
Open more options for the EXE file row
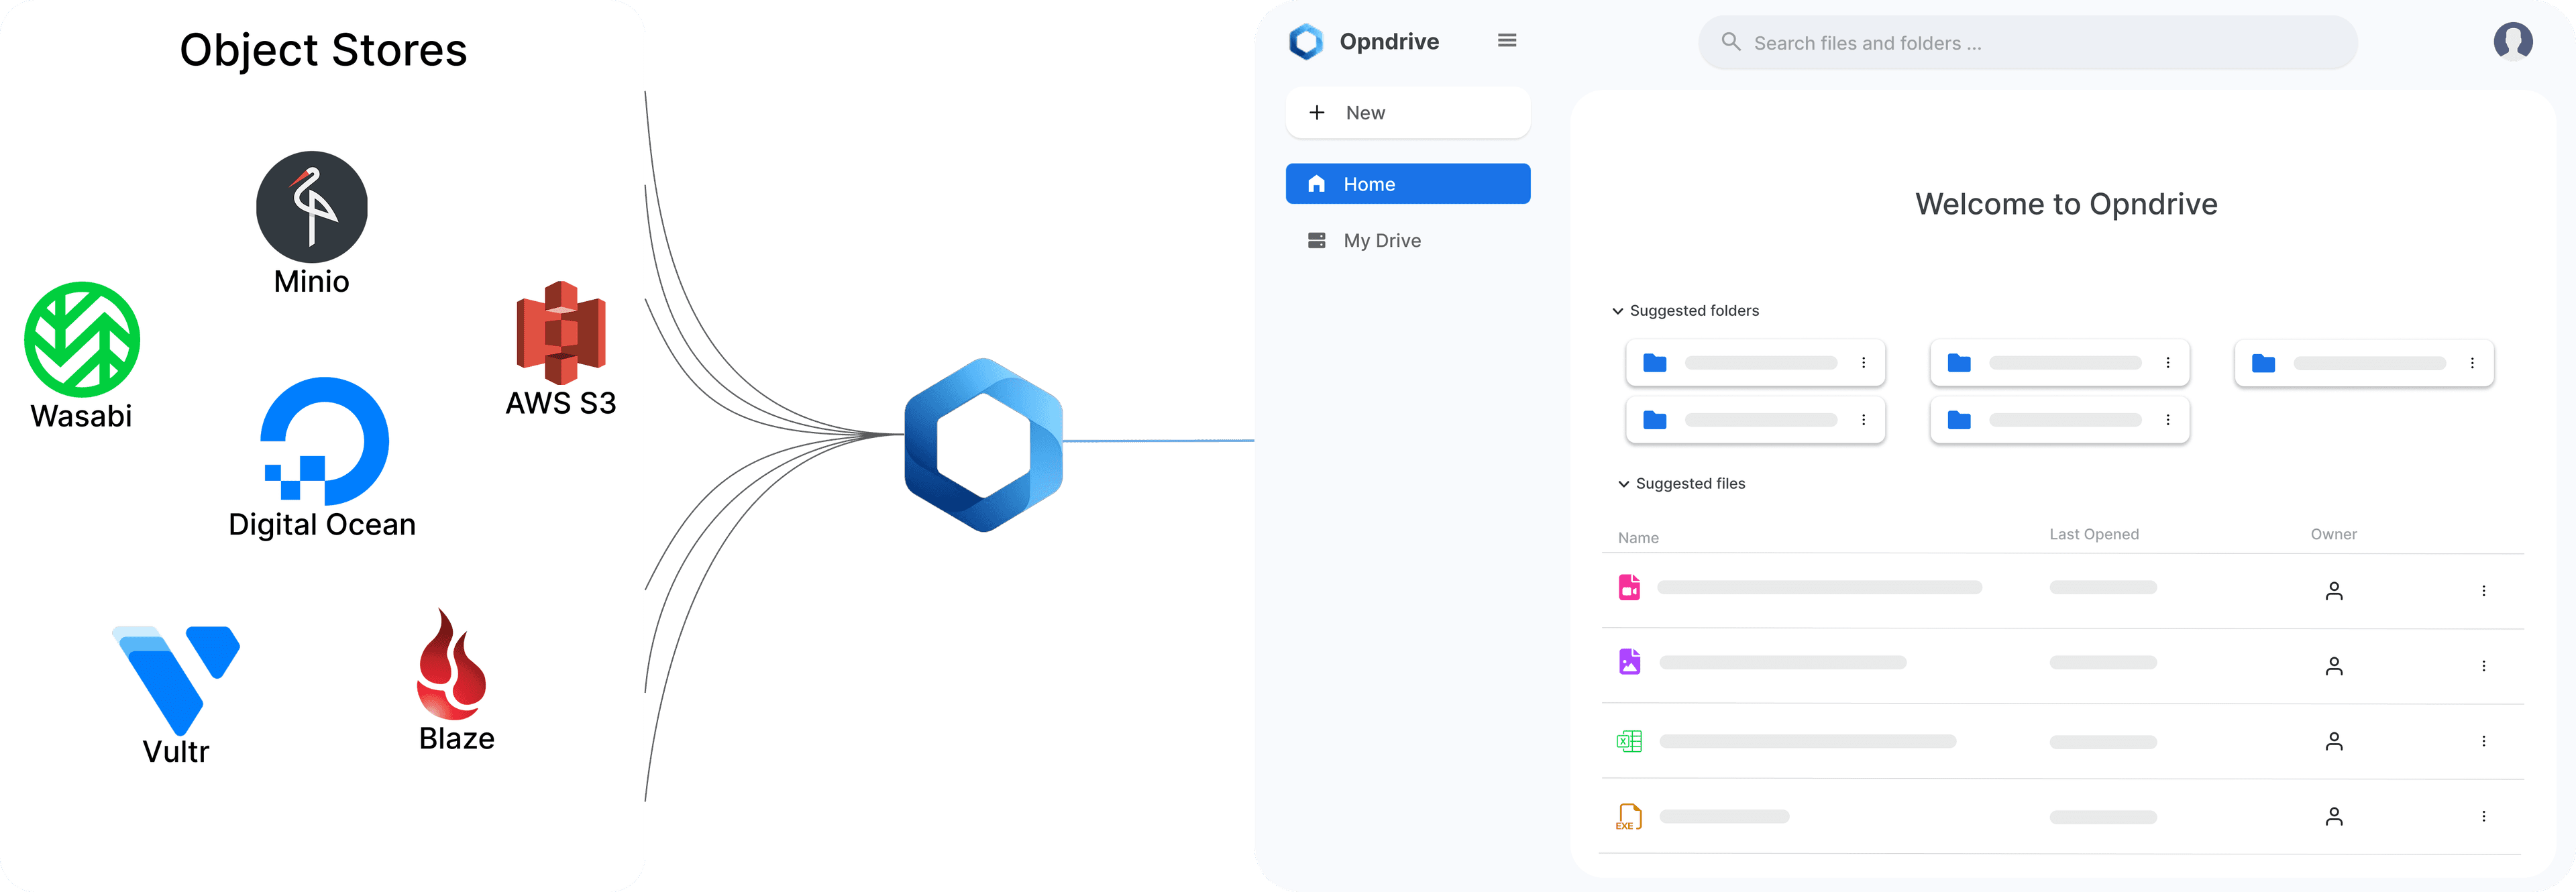pos(2484,817)
